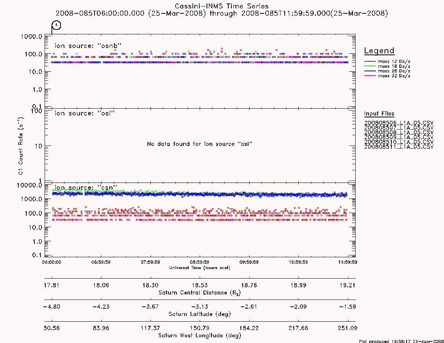Select input file 200808511_L1A_05.CSV
444x343 pixels.
399,147
